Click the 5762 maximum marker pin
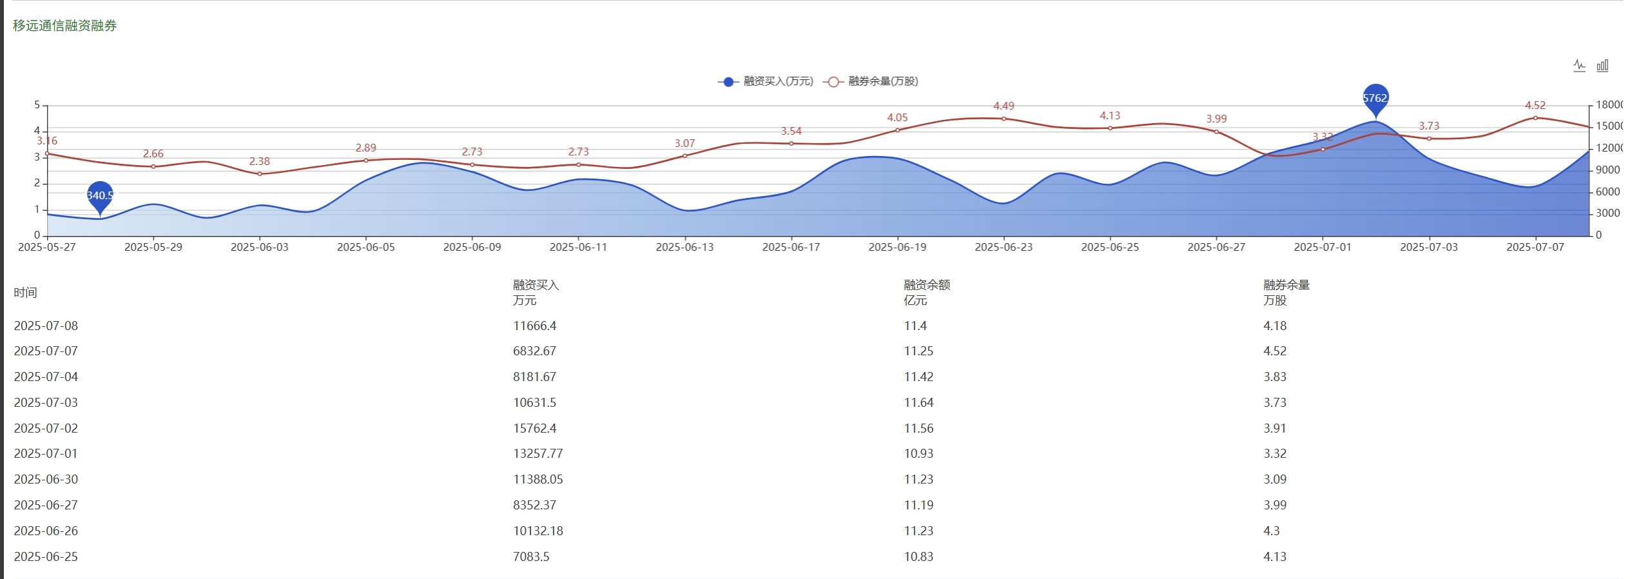The image size is (1632, 579). 1376,100
